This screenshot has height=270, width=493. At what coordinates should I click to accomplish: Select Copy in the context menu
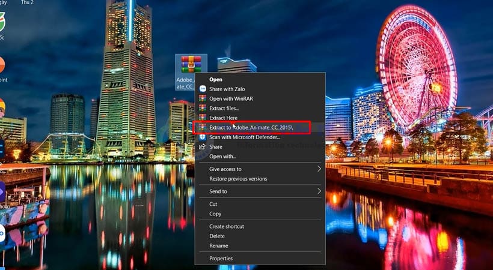(x=215, y=214)
